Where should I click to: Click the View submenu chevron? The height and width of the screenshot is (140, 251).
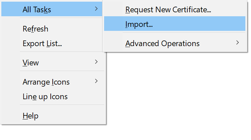(96, 62)
